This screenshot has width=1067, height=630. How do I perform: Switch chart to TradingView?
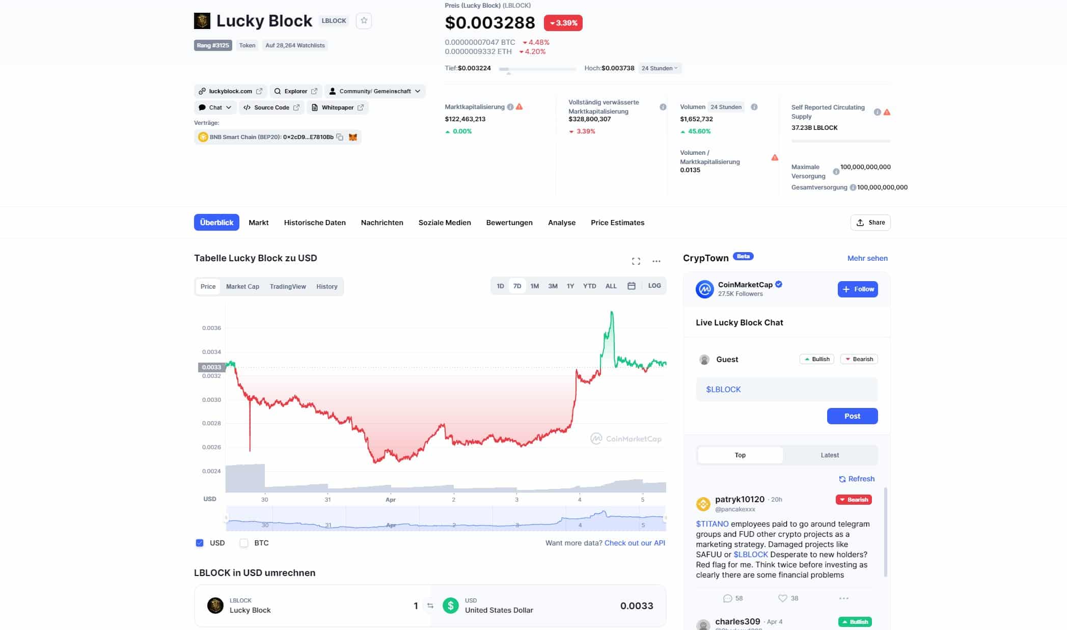click(288, 287)
